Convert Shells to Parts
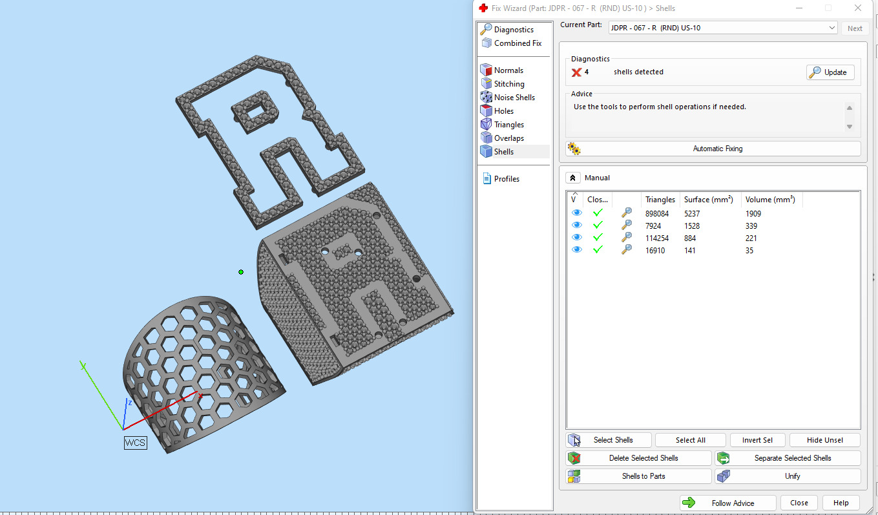 [x=638, y=476]
